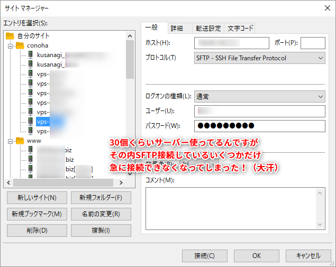Select the conoha folder label
Screen dimensions: 336x267
[38, 45]
